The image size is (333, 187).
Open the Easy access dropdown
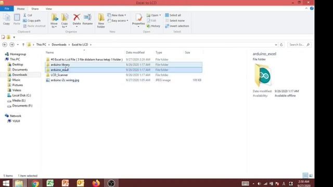pos(118,21)
